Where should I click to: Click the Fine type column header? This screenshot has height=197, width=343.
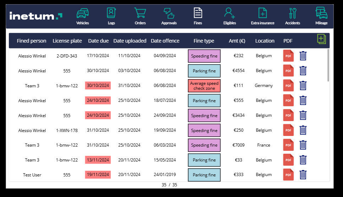(204, 41)
